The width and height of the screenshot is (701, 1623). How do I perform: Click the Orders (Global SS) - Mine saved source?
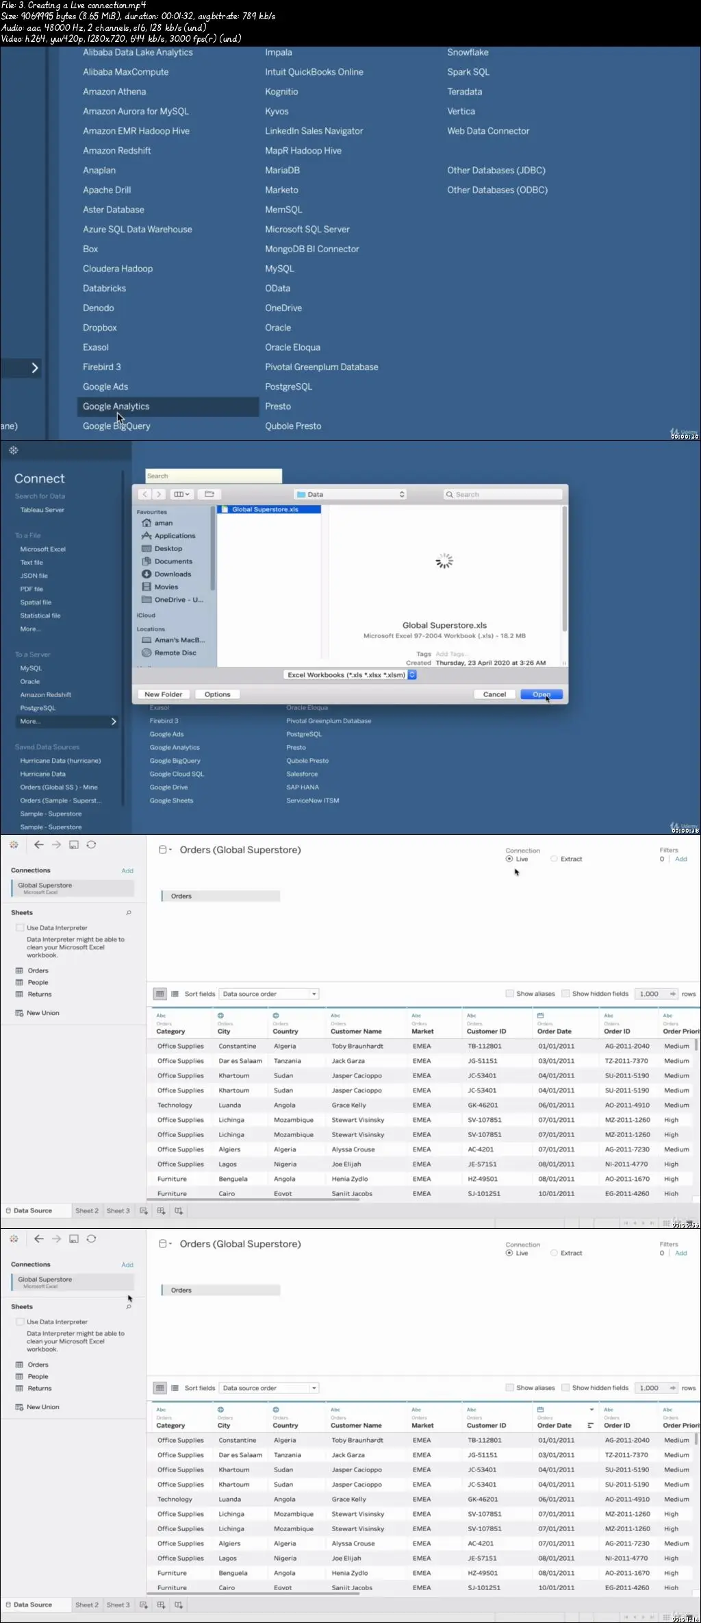(x=59, y=788)
